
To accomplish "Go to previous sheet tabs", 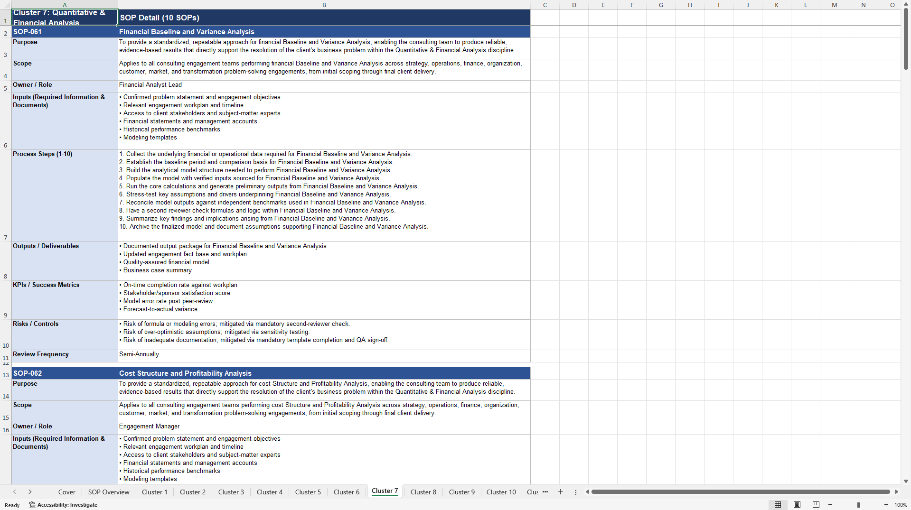I will 15,492.
